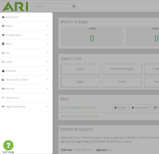Viewport: 159px width, 154px height.
Task: Select the Site menu label
Action: [8, 53]
